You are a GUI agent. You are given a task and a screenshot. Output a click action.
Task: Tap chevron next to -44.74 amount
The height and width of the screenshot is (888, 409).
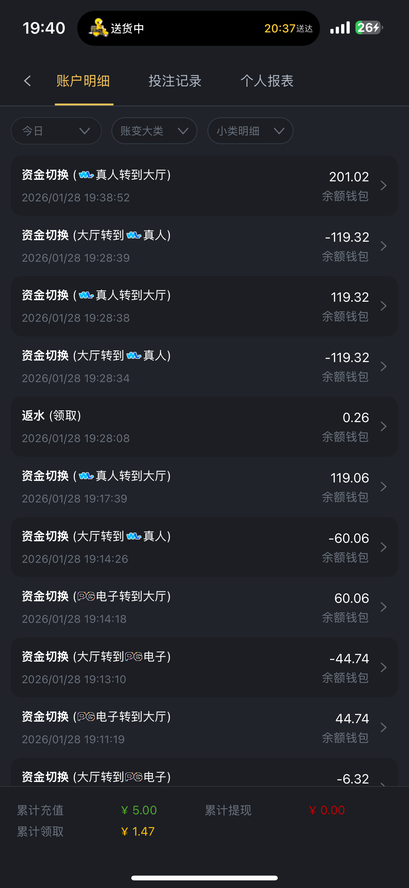[383, 667]
